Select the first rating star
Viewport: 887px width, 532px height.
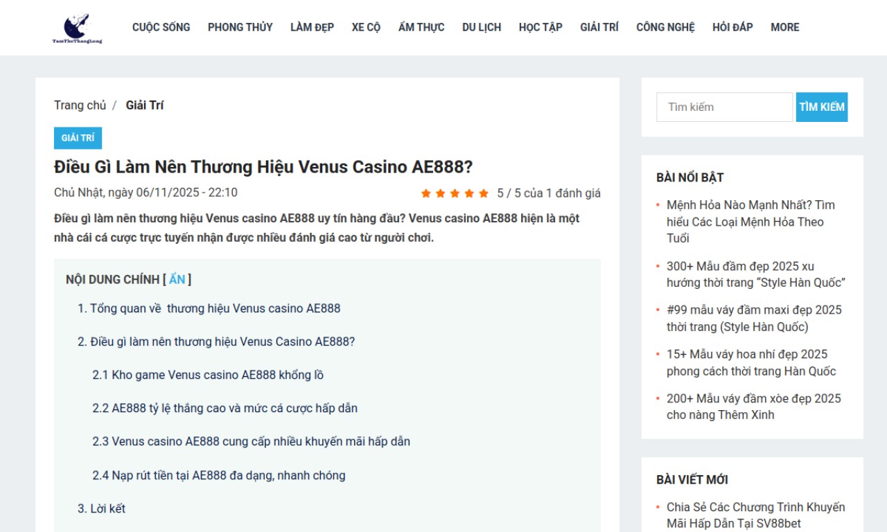pyautogui.click(x=426, y=193)
